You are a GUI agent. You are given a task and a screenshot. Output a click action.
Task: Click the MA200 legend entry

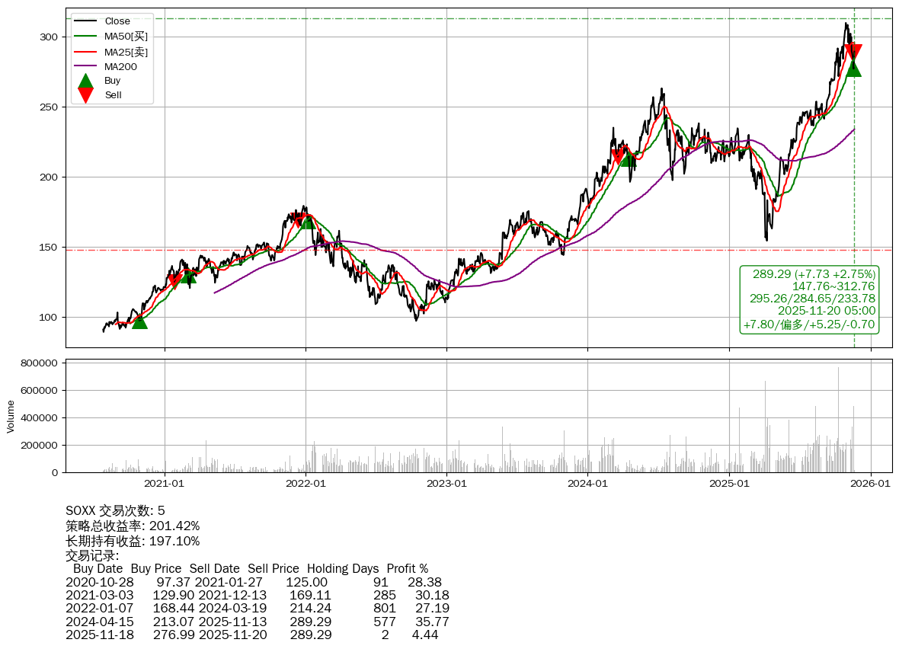click(120, 67)
